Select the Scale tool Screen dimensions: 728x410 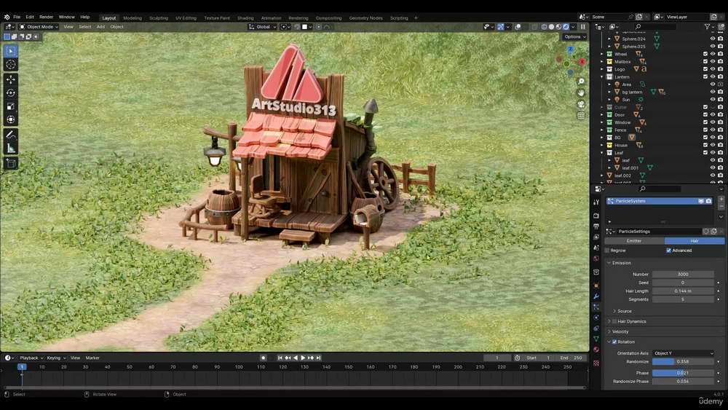(x=11, y=106)
